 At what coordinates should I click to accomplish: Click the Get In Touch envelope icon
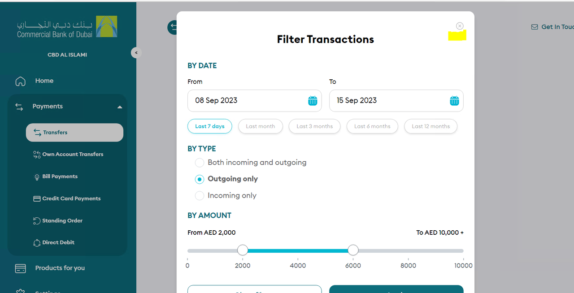tap(535, 27)
